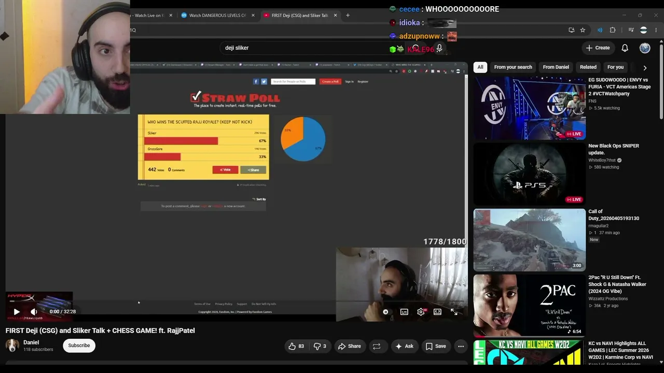Open 'EG SUDOWOODO | ENVY vs FURIA' title

pos(619,87)
